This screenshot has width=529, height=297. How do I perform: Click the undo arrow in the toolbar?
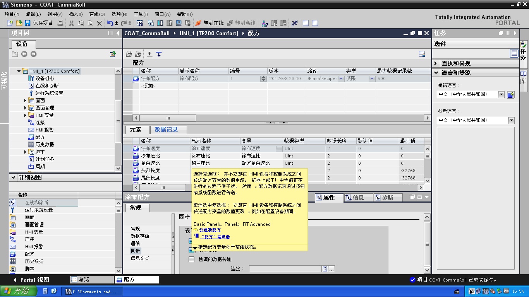click(x=110, y=23)
